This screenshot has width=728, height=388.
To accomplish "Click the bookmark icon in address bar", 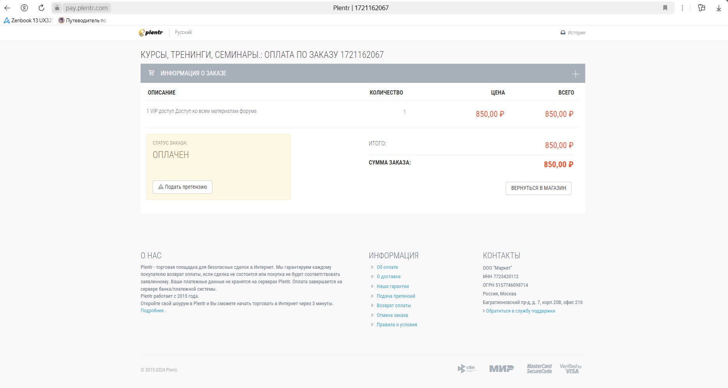I will tap(665, 8).
